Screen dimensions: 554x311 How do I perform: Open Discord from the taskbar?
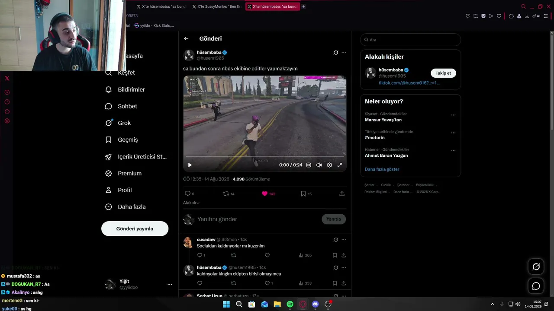[x=315, y=304]
